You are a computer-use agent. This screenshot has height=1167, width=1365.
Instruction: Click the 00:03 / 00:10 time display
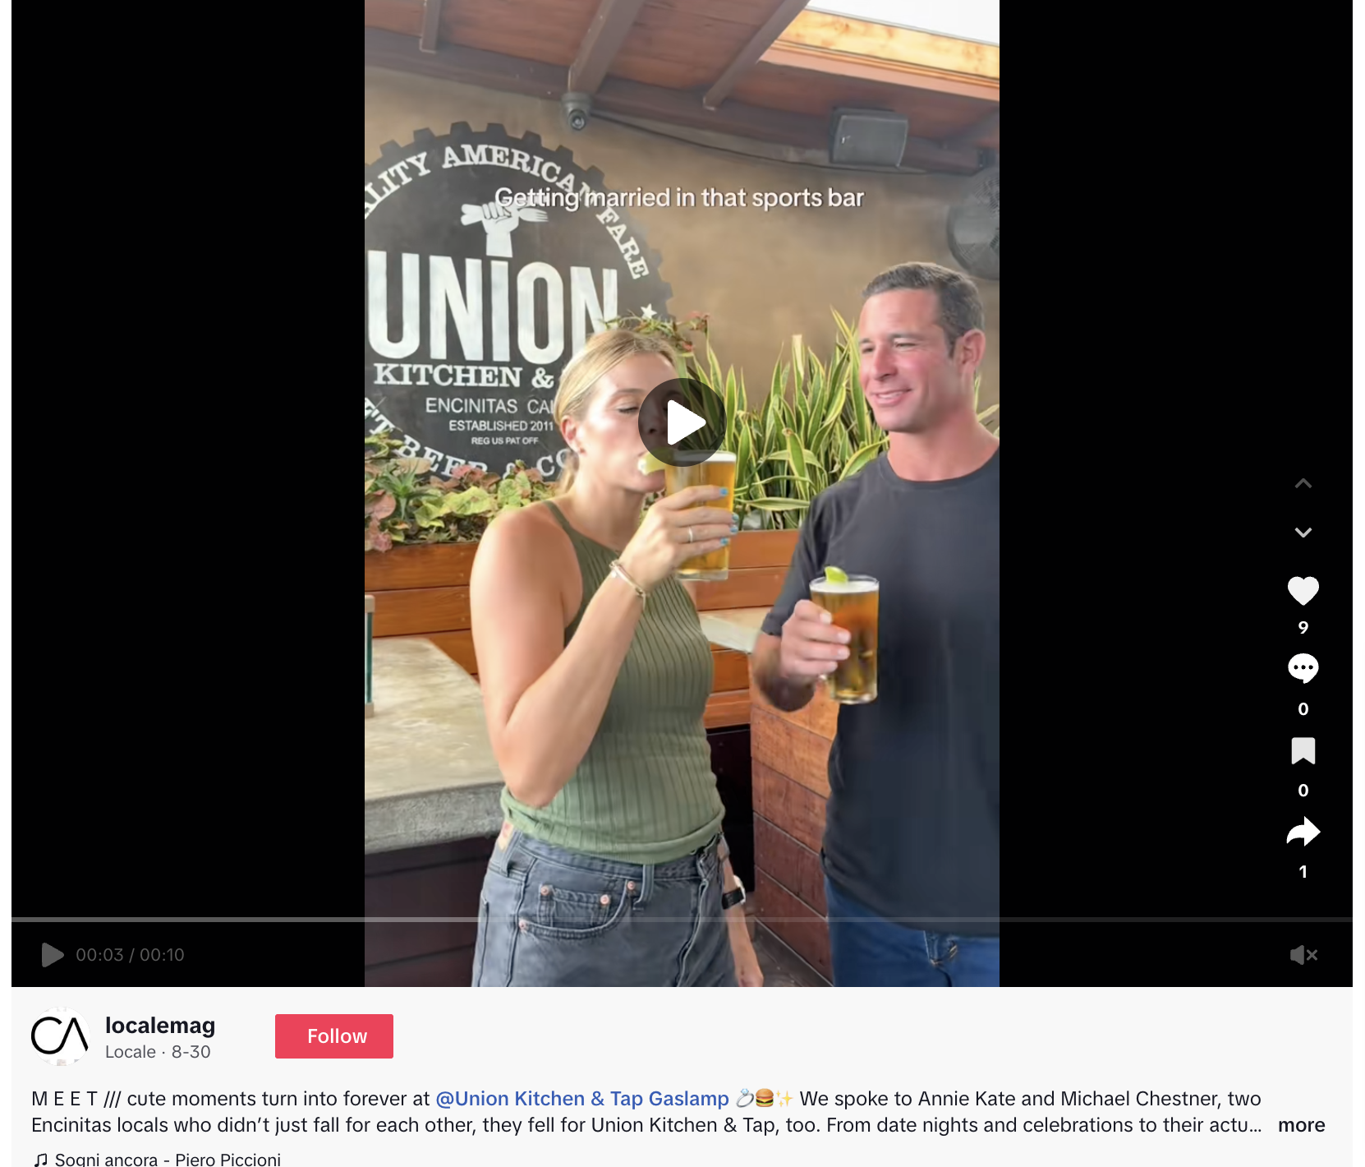point(130,954)
